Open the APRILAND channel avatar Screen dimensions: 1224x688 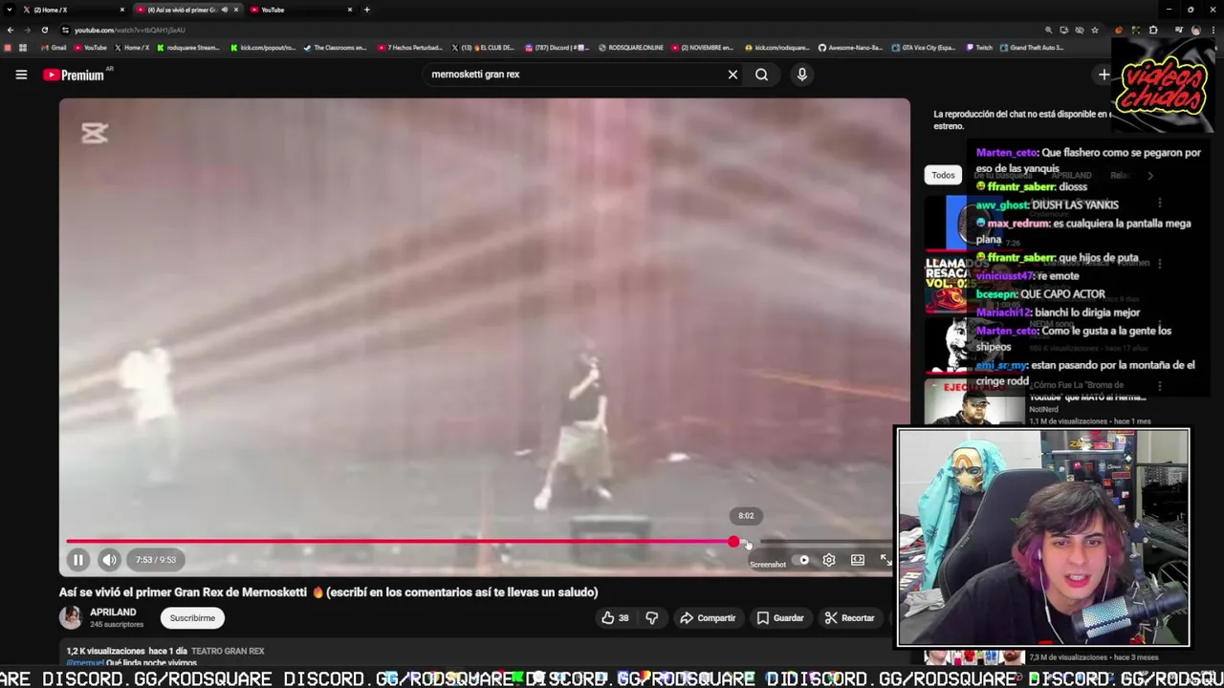coord(71,617)
